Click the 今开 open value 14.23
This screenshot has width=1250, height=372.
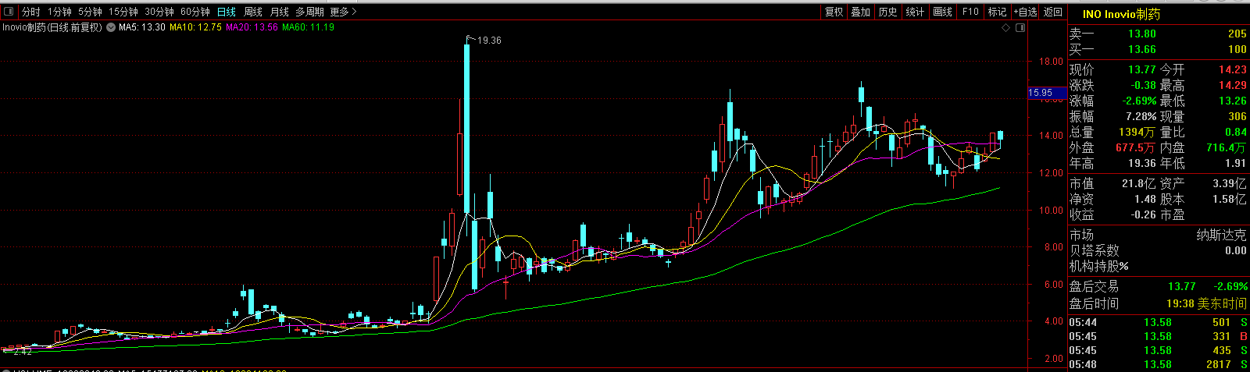1233,69
